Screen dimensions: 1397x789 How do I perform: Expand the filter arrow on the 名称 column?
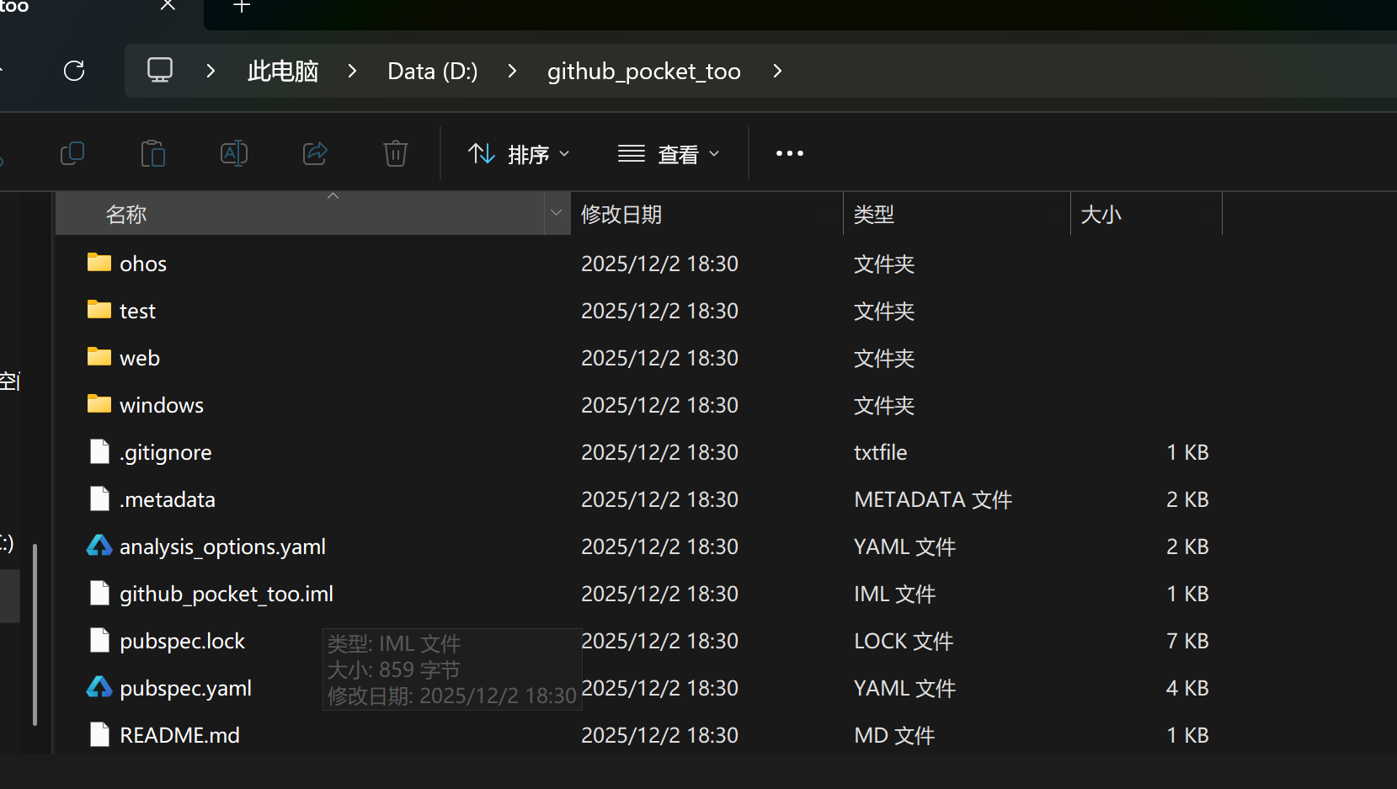[x=556, y=213]
